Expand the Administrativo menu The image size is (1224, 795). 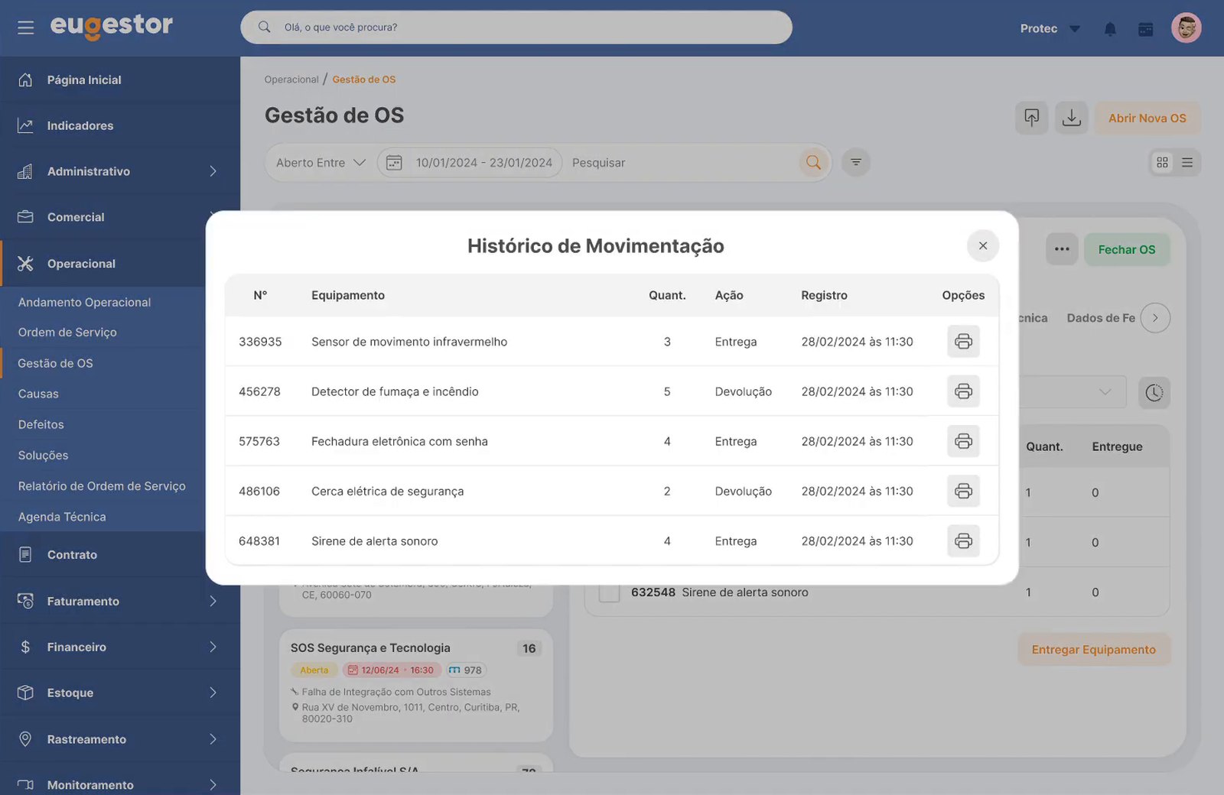pyautogui.click(x=120, y=171)
